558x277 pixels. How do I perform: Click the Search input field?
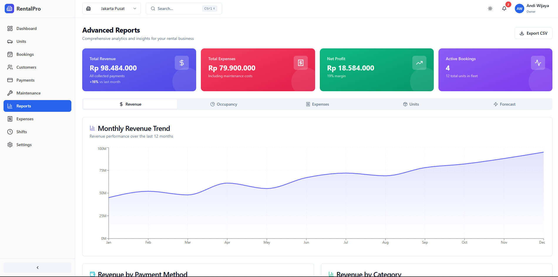point(179,9)
